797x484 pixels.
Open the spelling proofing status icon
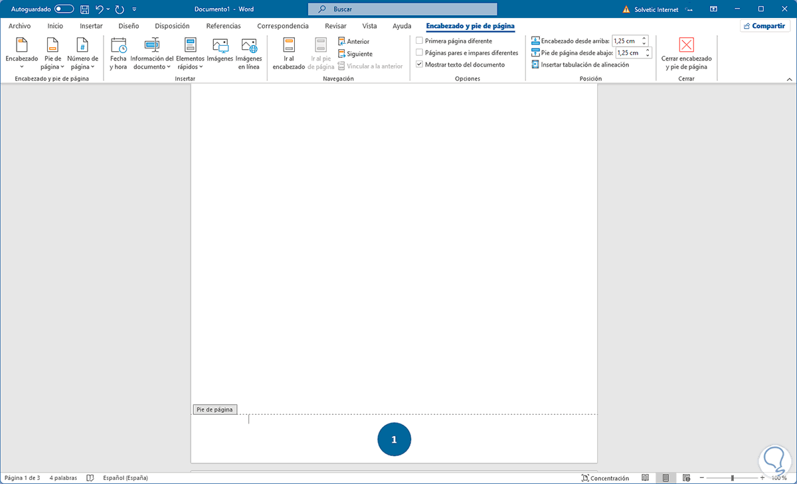[x=90, y=478]
